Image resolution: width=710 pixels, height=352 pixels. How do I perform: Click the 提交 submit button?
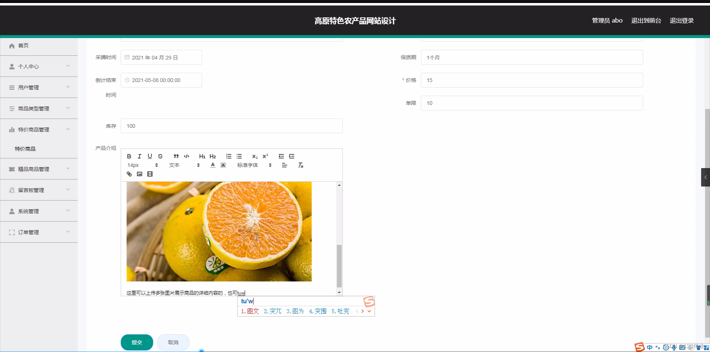coord(136,342)
